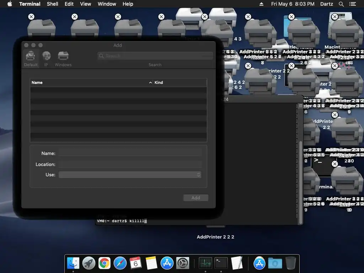Screen dimensions: 364x273
Task: Open Notification Center list icon
Action: point(353,4)
